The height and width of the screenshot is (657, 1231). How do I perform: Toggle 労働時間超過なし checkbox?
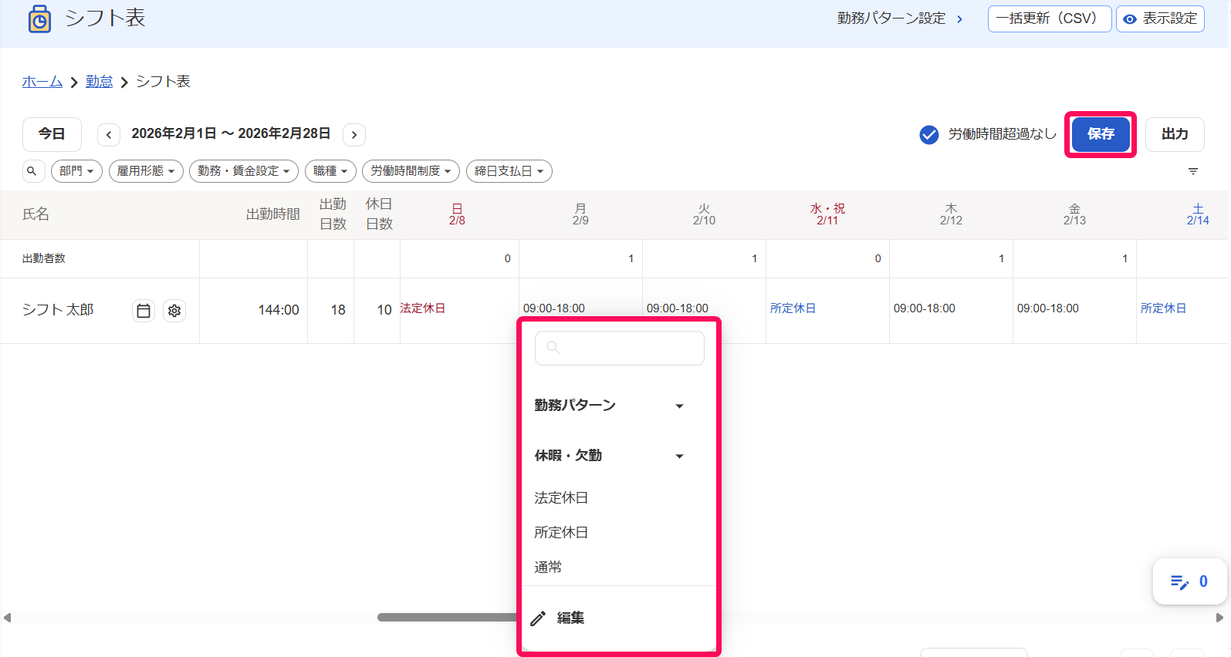929,134
